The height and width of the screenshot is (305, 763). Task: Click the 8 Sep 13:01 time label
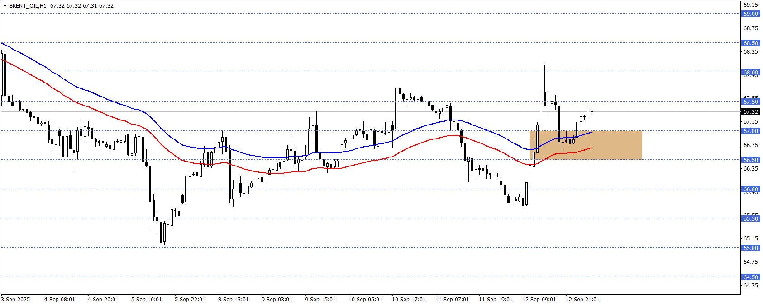tap(234, 299)
